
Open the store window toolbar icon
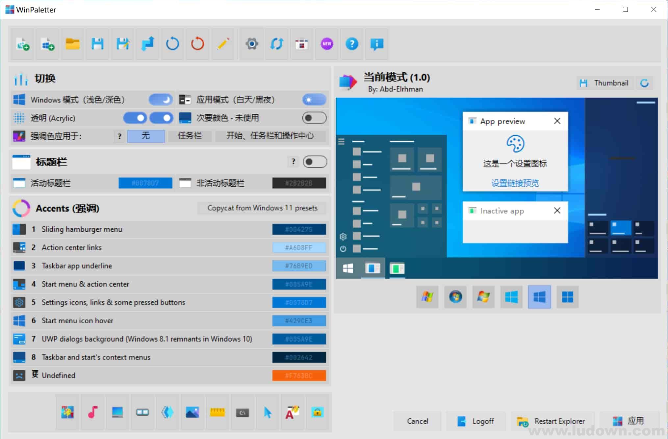[302, 44]
